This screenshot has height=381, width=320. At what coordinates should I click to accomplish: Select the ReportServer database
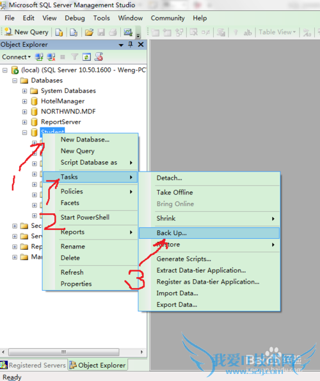tap(61, 122)
